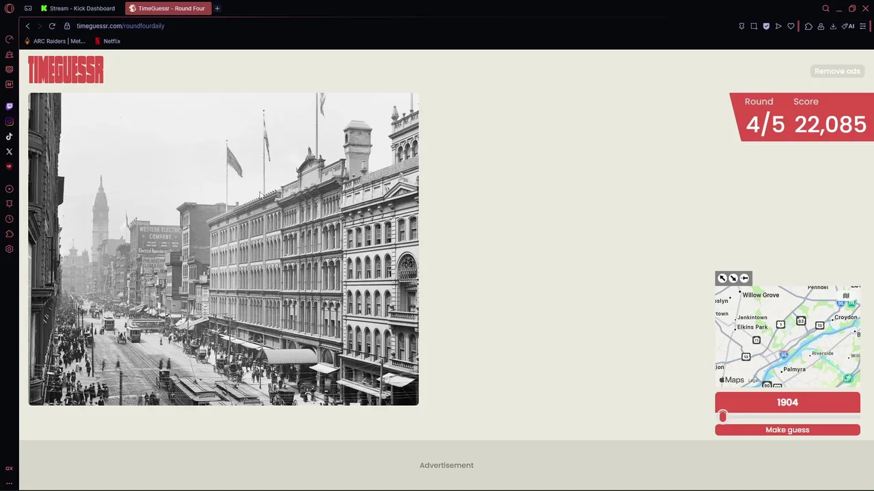This screenshot has height=491, width=874.
Task: Switch to the Stream - Kick Dashboard tab
Action: coord(78,8)
